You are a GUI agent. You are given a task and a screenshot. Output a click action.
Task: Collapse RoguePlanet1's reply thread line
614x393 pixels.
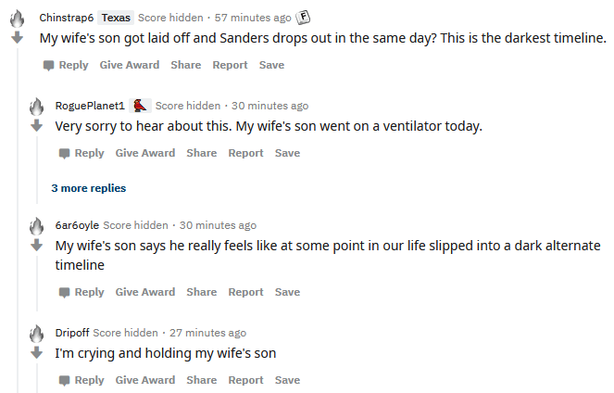pos(37,171)
